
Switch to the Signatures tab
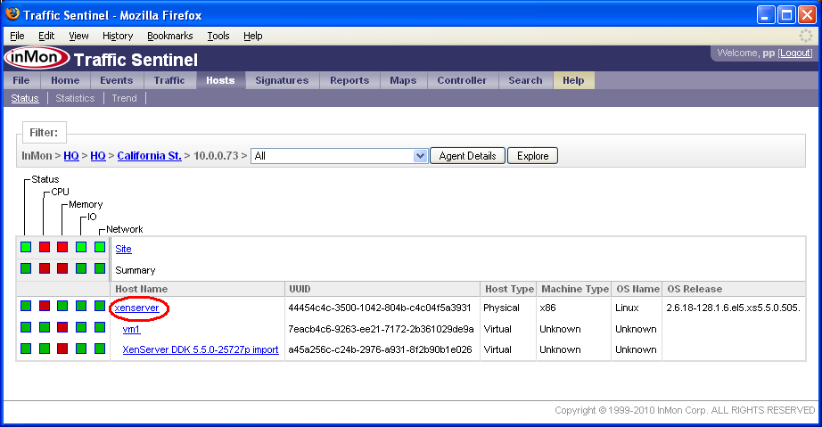tap(282, 80)
